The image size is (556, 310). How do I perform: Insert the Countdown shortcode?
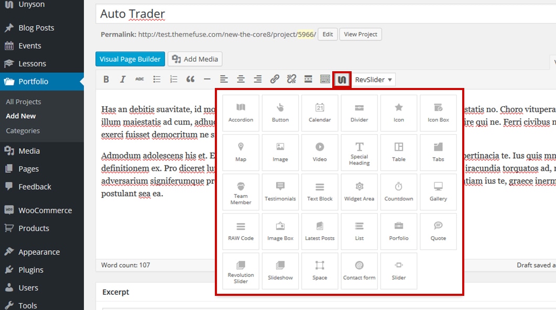pyautogui.click(x=399, y=192)
